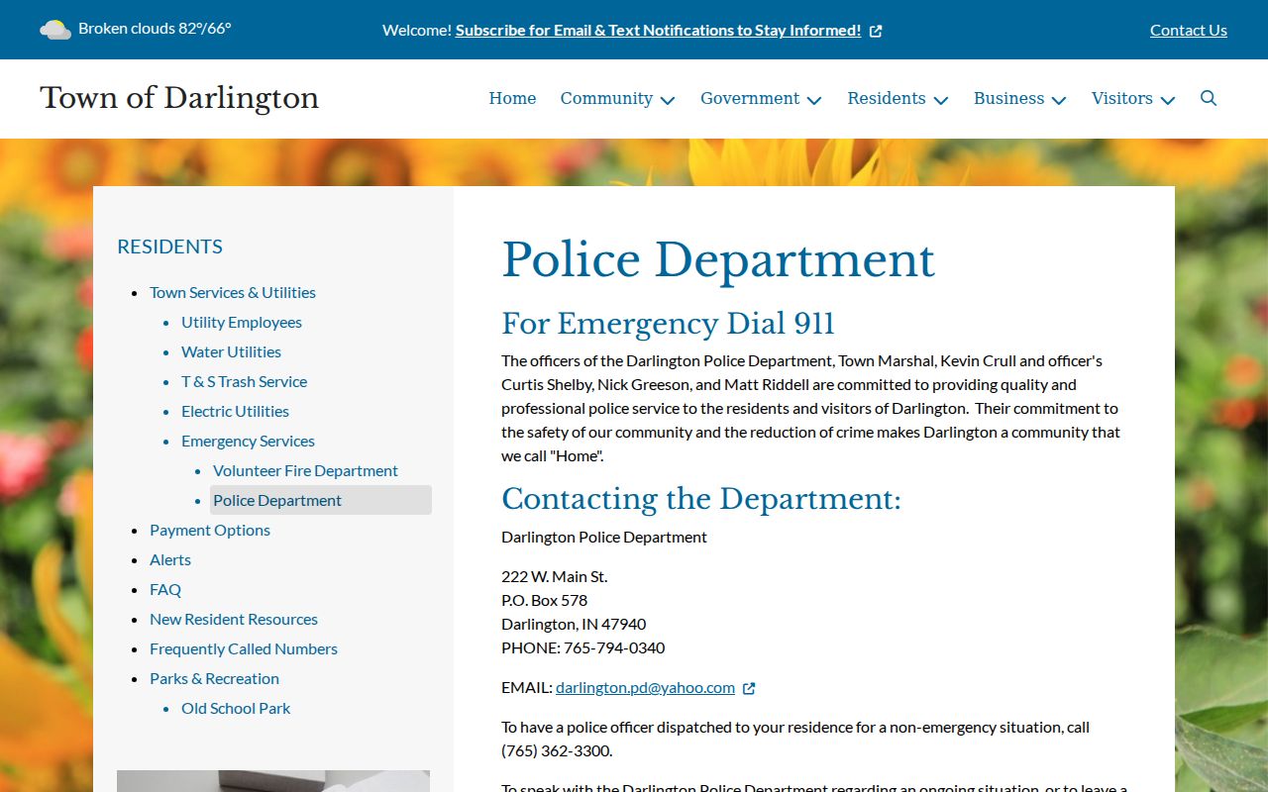Open New Resident Resources sidebar link
Viewport: 1268px width, 792px height.
tap(234, 619)
